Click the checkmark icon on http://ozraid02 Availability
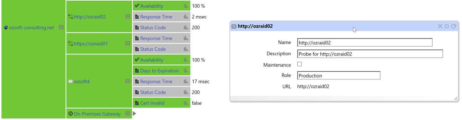The image size is (462, 120). tap(137, 6)
